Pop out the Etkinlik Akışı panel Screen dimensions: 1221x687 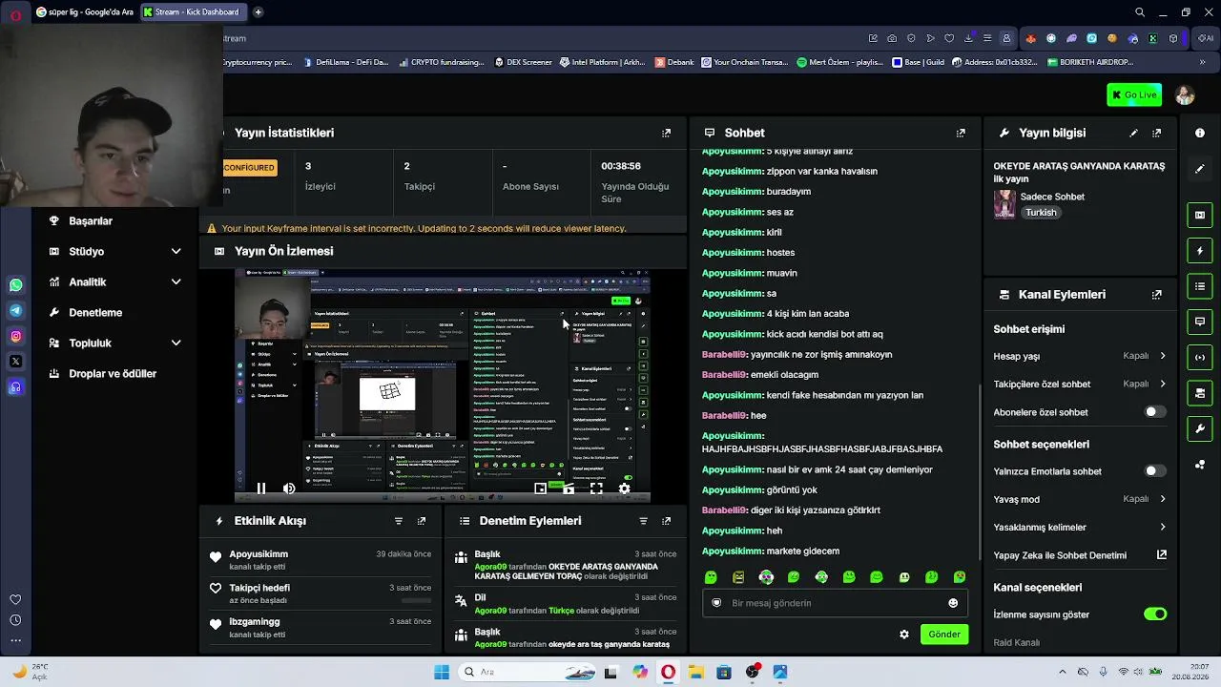422,521
